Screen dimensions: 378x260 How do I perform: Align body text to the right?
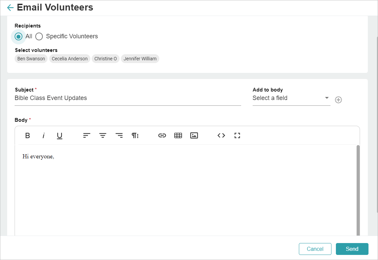point(119,136)
